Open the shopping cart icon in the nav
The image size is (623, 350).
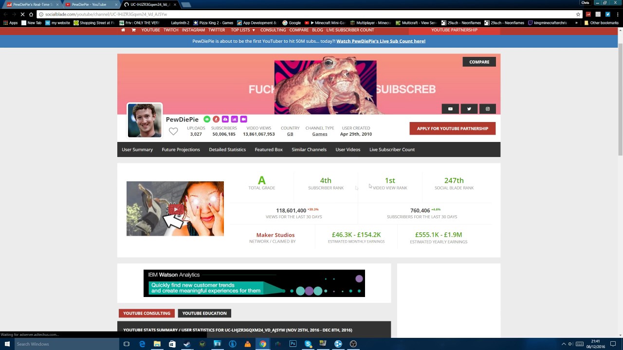(x=133, y=30)
